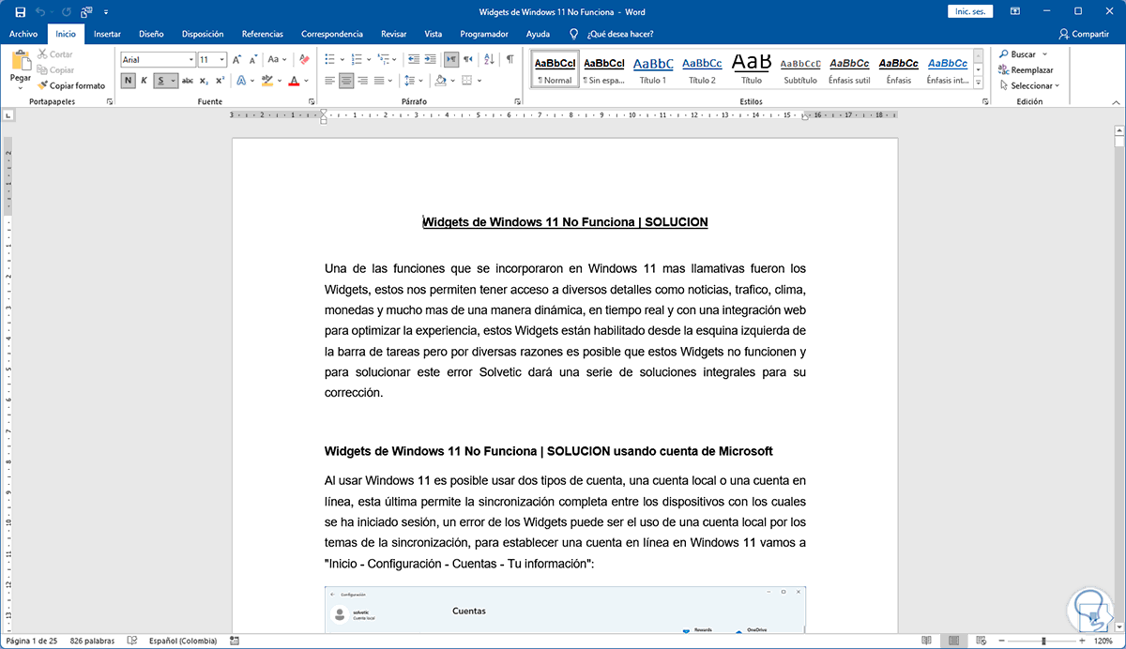This screenshot has height=649, width=1126.
Task: Set right-to-left text direction
Action: [x=468, y=59]
